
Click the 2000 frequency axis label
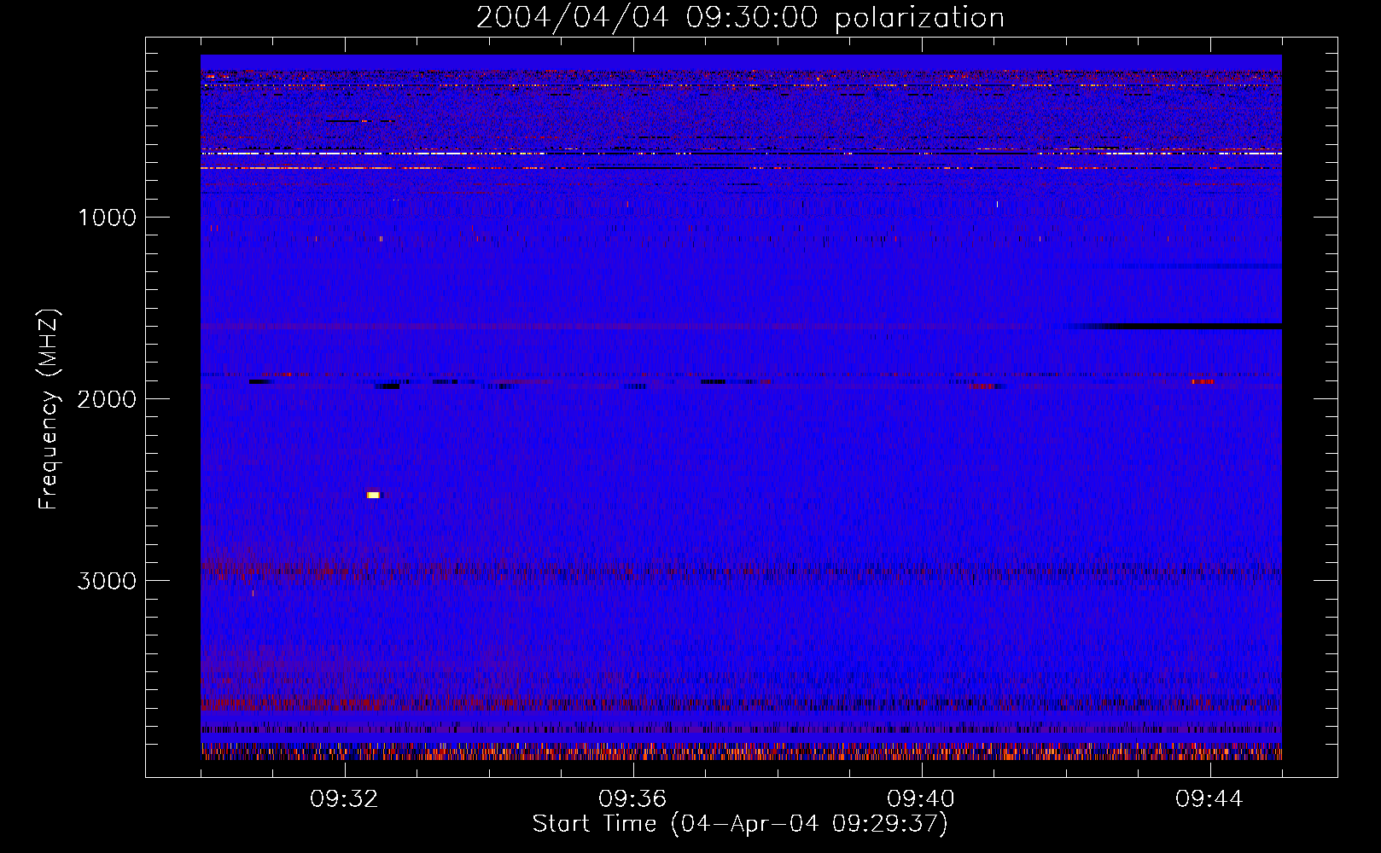[x=107, y=399]
